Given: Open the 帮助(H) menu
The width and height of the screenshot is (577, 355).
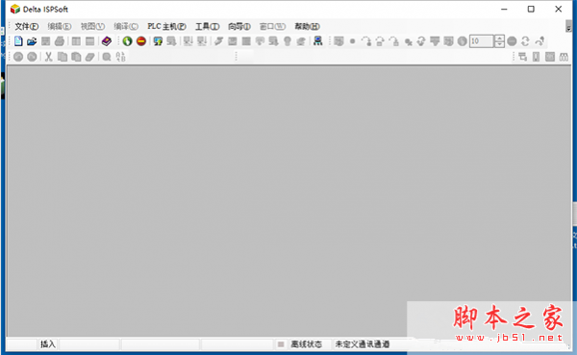Looking at the screenshot, I should coord(307,27).
